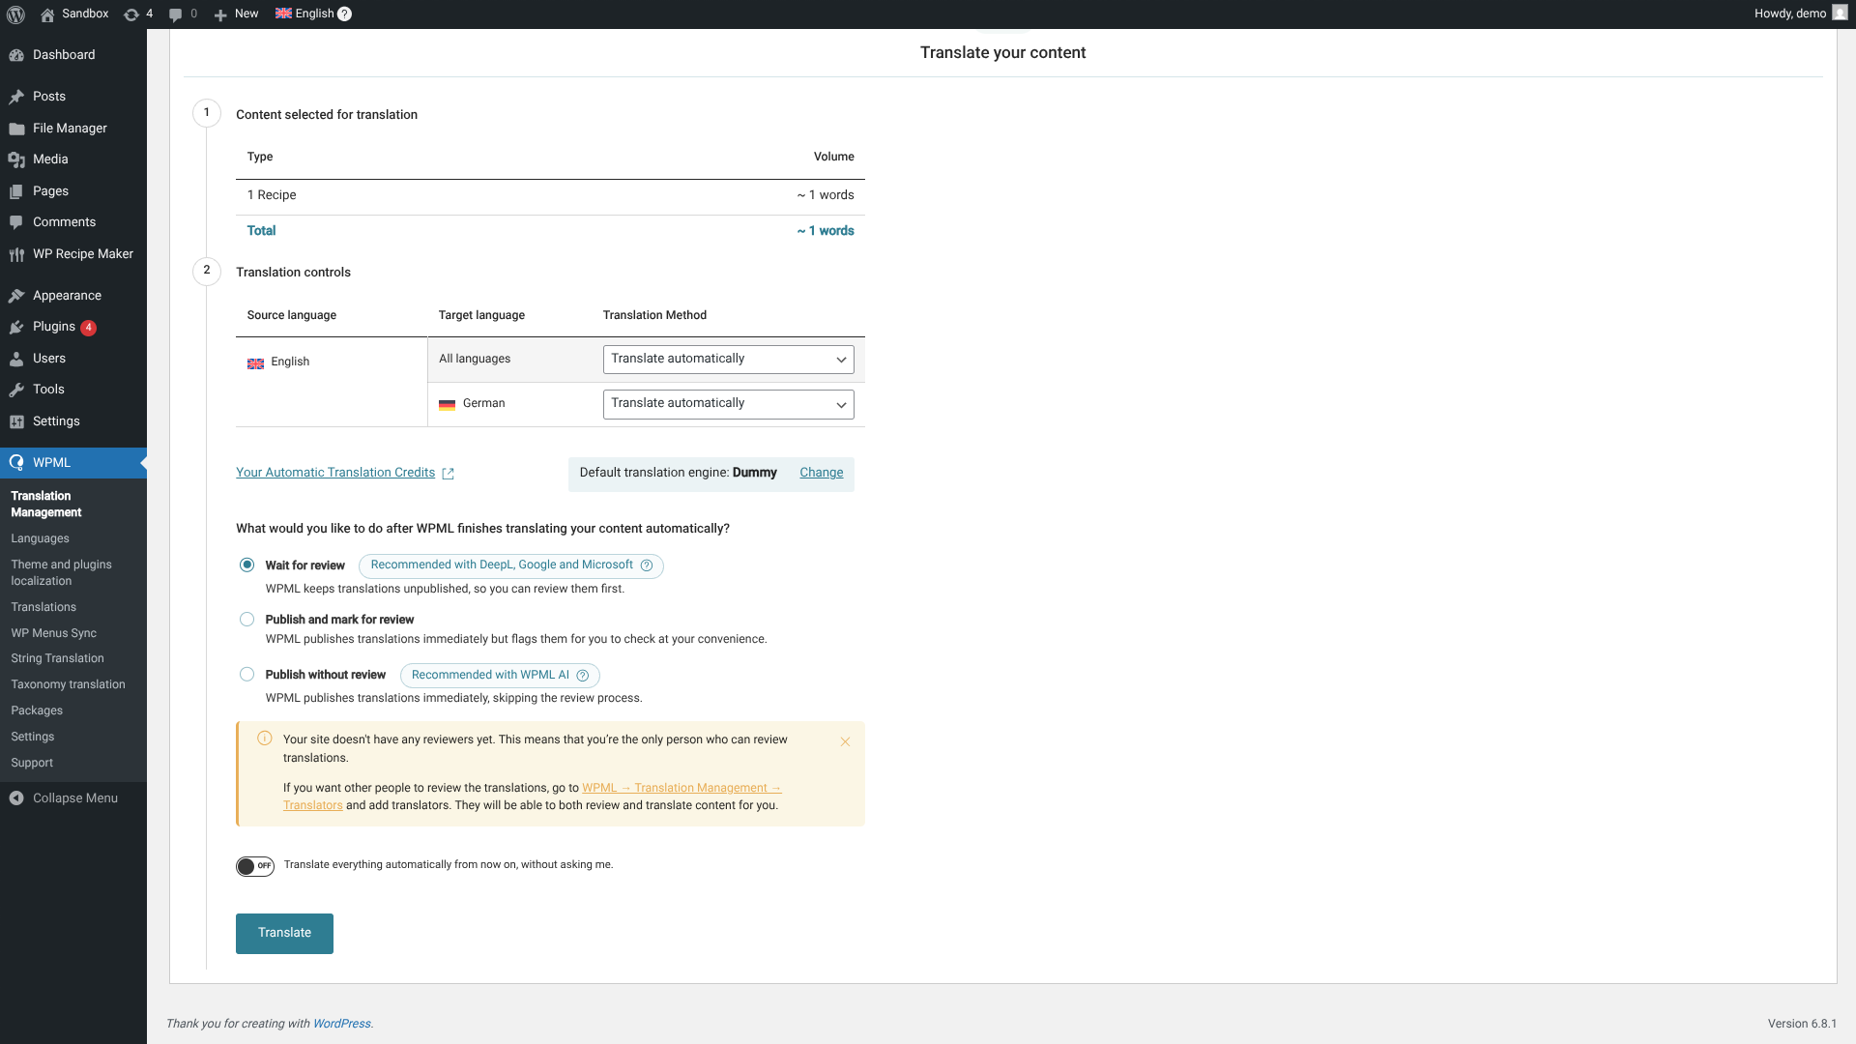Open Theme and plugins localization
This screenshot has width=1856, height=1044.
(x=61, y=573)
